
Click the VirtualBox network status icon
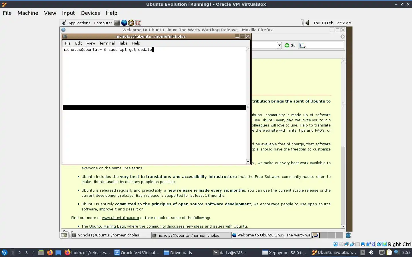pyautogui.click(x=346, y=244)
